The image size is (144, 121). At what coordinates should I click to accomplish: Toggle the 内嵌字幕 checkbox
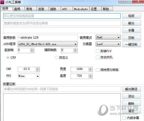[x=124, y=118]
